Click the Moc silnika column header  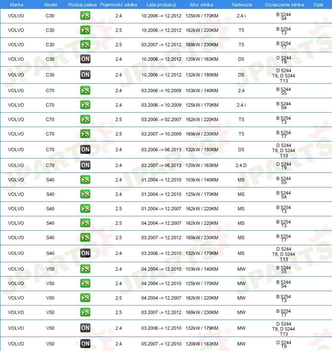(x=202, y=5)
